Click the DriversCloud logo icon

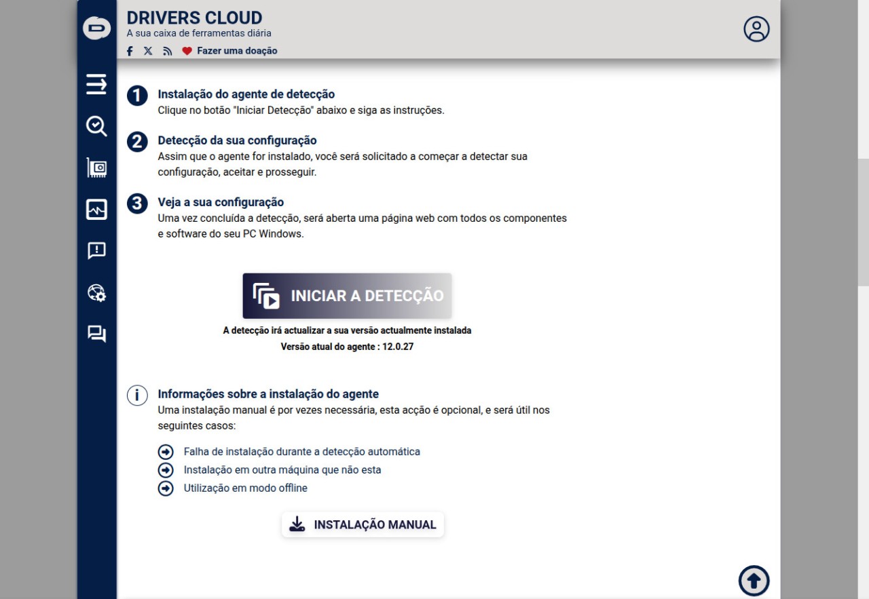coord(96,28)
